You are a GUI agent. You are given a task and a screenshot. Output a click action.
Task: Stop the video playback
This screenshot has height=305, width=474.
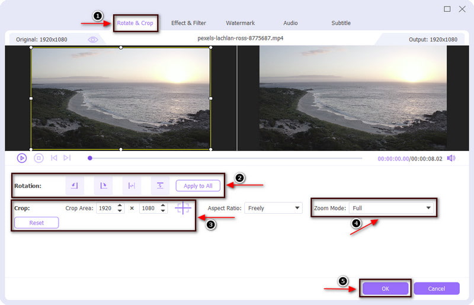39,158
